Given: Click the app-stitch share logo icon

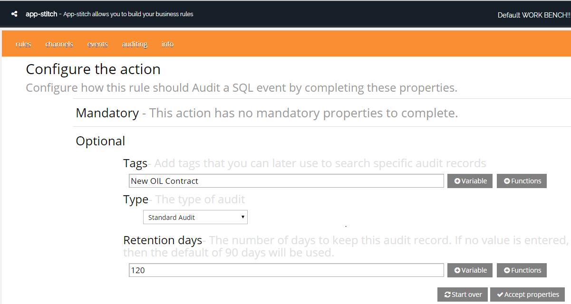Looking at the screenshot, I should coord(14,14).
